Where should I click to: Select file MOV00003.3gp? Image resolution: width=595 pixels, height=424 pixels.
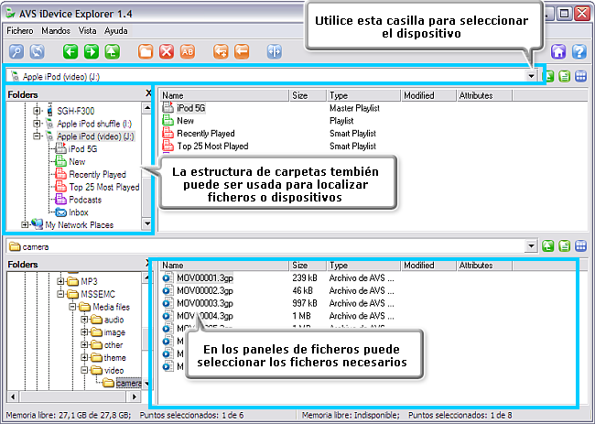coord(205,303)
